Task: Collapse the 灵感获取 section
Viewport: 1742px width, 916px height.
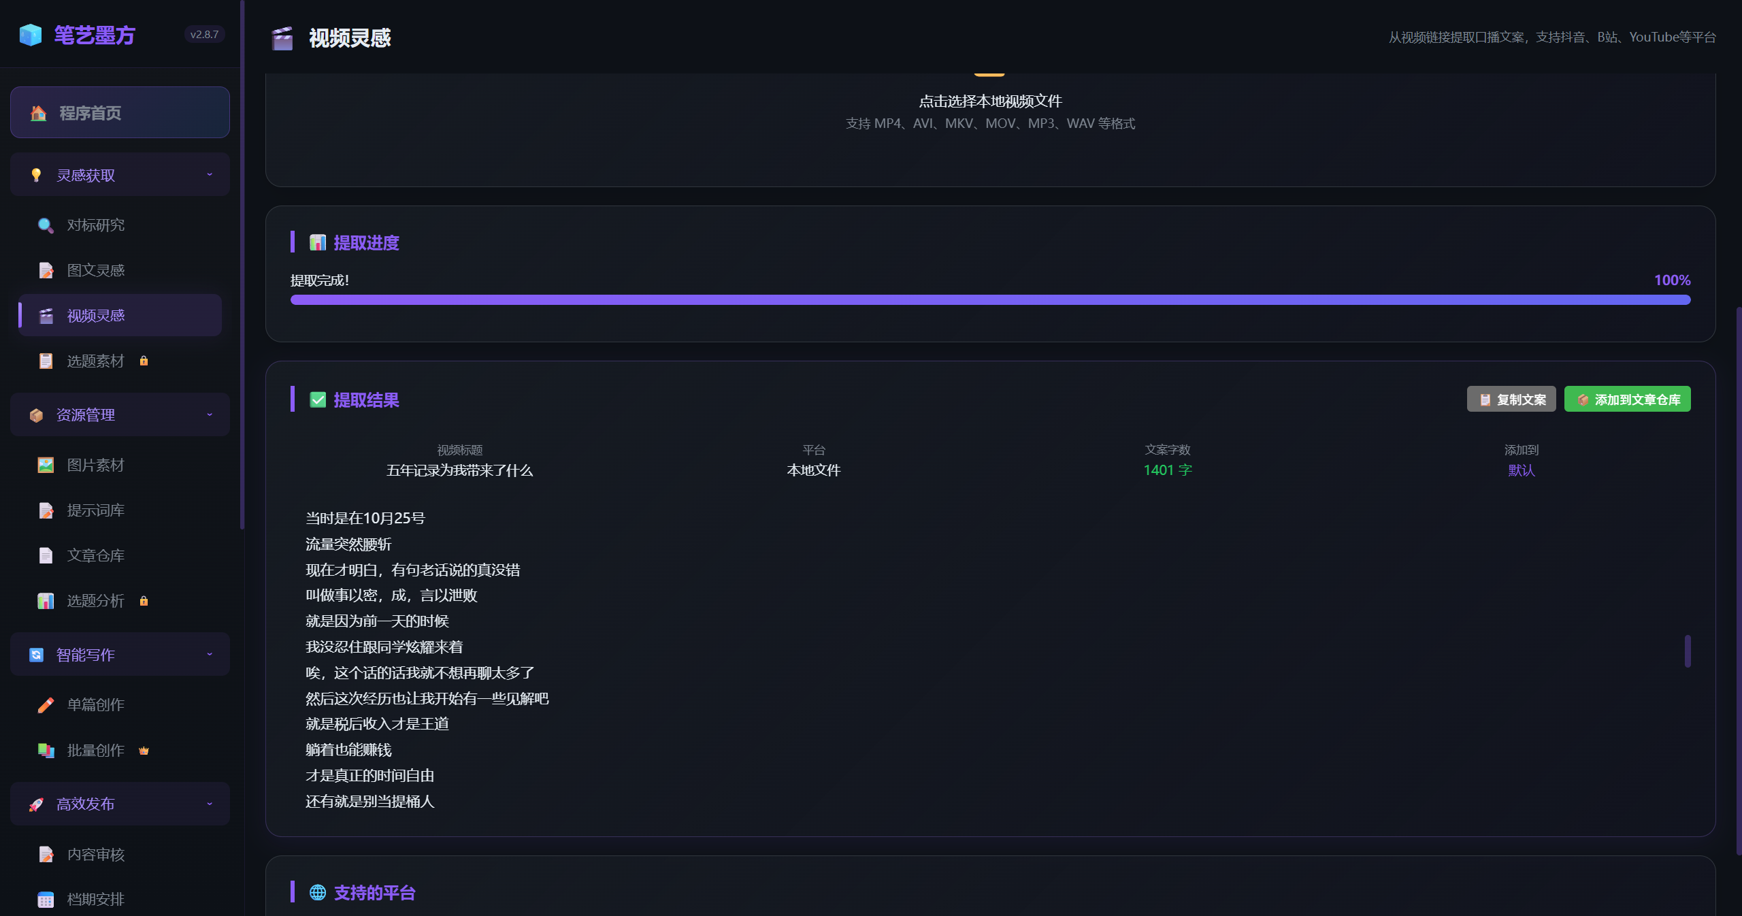Action: [210, 175]
